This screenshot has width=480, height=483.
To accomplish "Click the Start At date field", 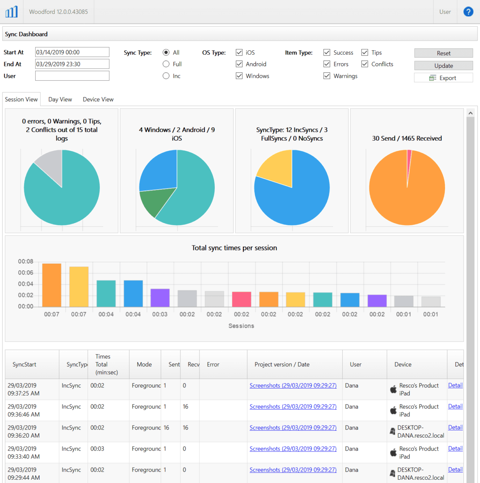I will (72, 52).
